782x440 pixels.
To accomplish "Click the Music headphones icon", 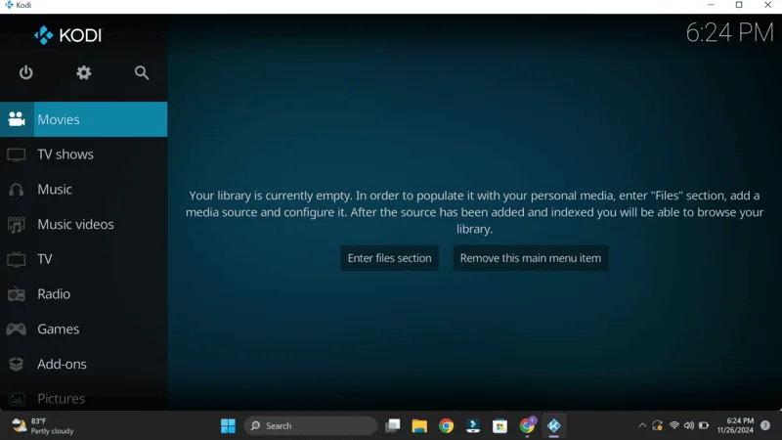I will [17, 190].
